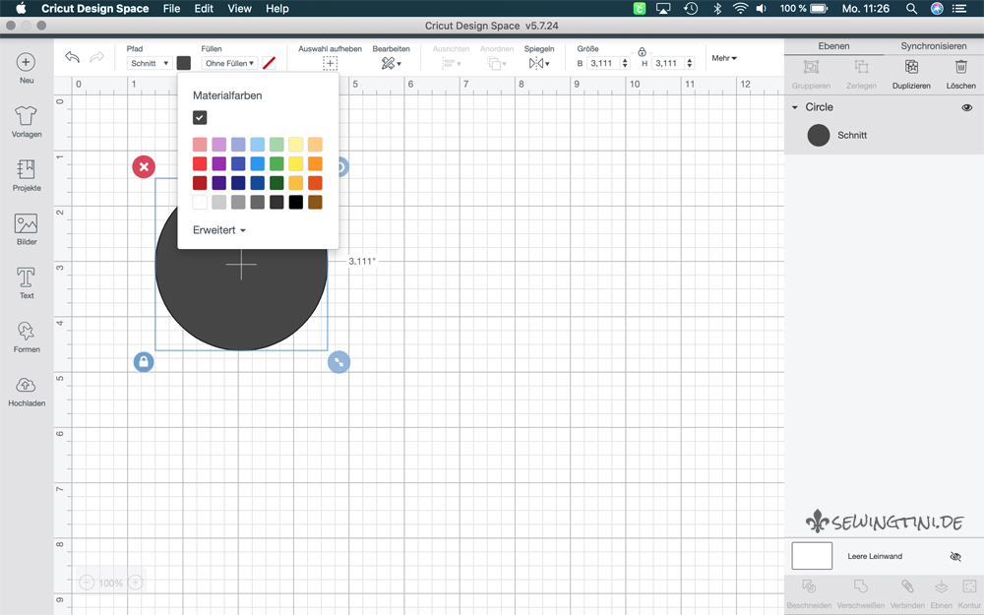984x615 pixels.
Task: Open the File menu
Action: (171, 8)
